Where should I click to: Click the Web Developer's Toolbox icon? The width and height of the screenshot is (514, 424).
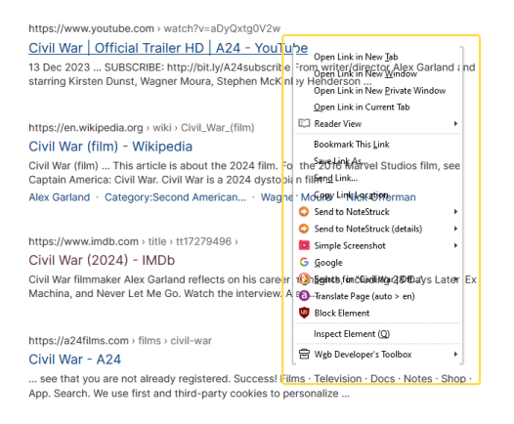[304, 355]
